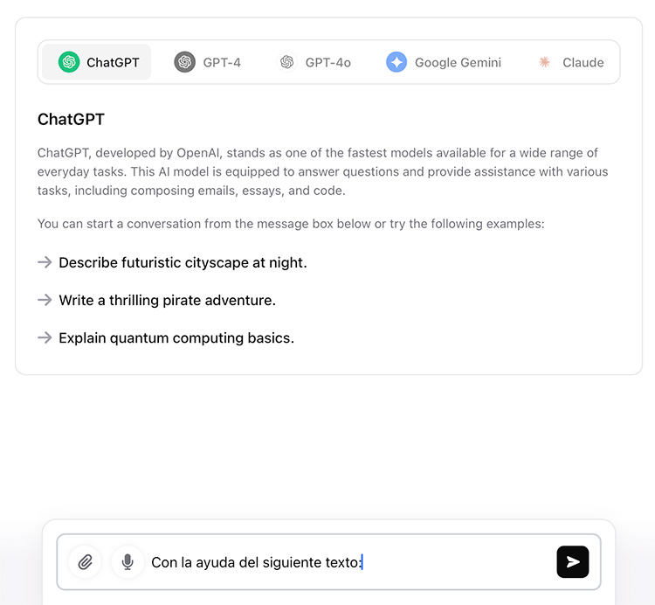Click the arrow beside the quantum computing example
655x605 pixels.
tap(45, 337)
